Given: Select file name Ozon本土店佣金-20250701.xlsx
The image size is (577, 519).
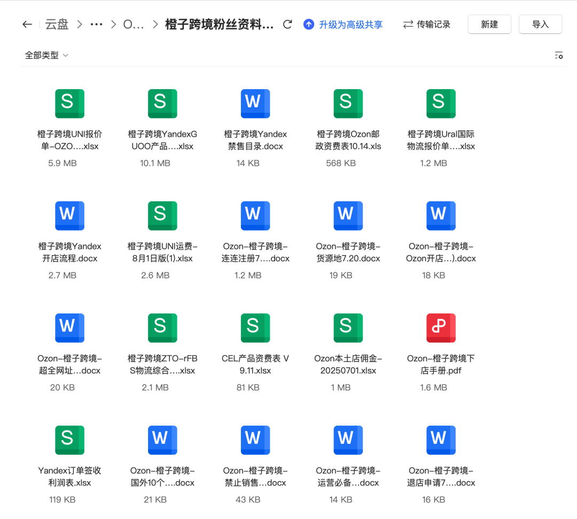Looking at the screenshot, I should [348, 365].
